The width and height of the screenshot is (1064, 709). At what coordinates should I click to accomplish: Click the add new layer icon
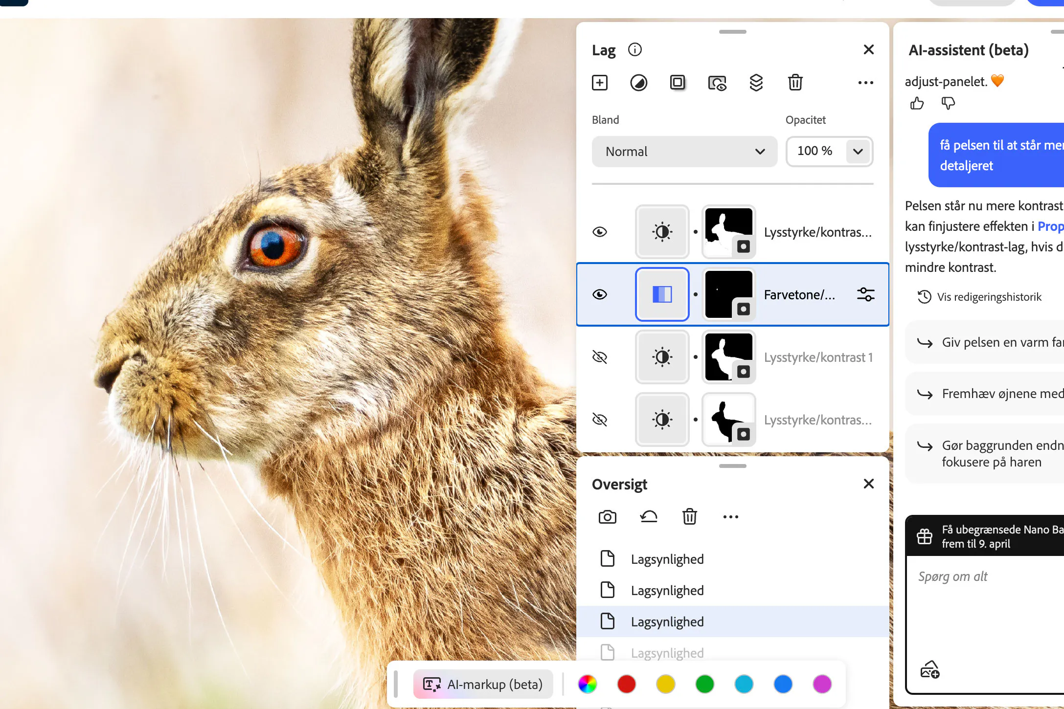[x=599, y=83]
